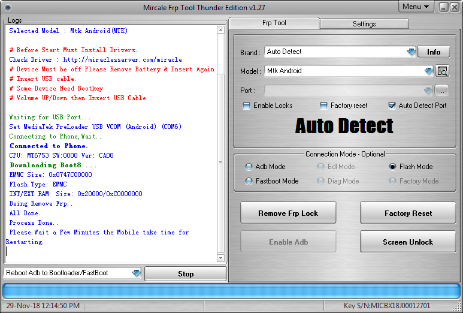Click the large Auto Detect label
This screenshot has width=463, height=313.
344,126
